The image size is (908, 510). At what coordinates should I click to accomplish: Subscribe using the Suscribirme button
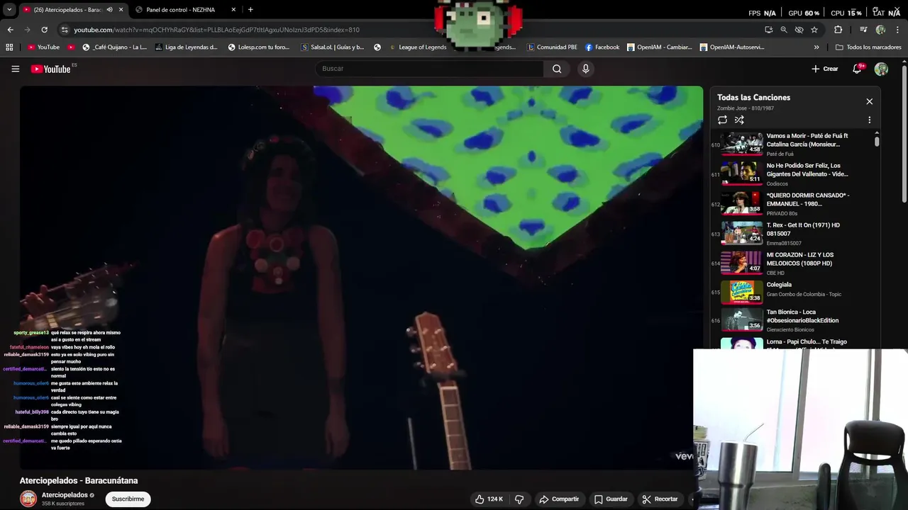[128, 499]
